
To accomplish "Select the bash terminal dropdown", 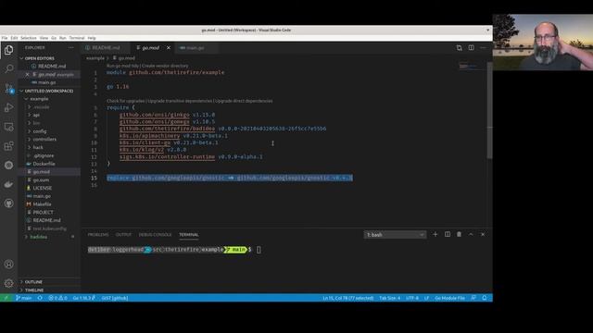I will point(396,235).
